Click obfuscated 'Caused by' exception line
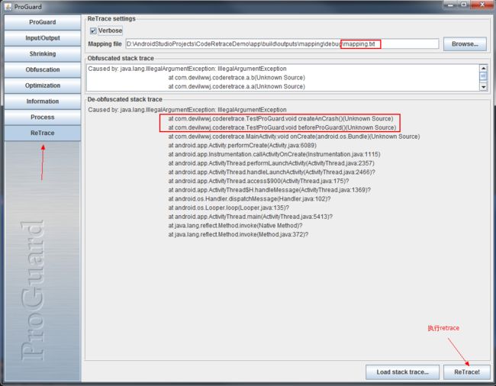Image resolution: width=496 pixels, height=386 pixels. pos(187,69)
